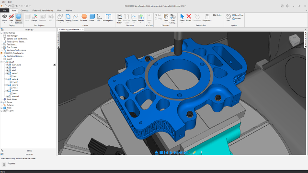Toggle checkbox next to chamfer1 feature
Screen dimensions: 308x173
(7, 97)
